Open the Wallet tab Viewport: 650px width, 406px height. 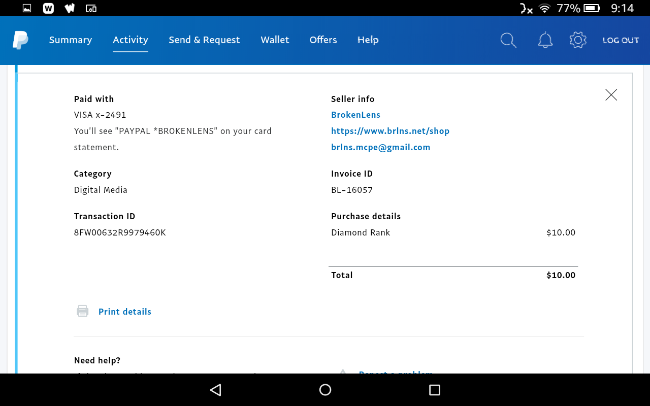(275, 40)
